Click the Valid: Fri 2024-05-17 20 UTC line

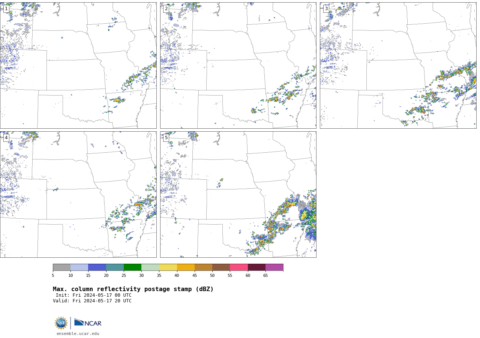pyautogui.click(x=92, y=301)
